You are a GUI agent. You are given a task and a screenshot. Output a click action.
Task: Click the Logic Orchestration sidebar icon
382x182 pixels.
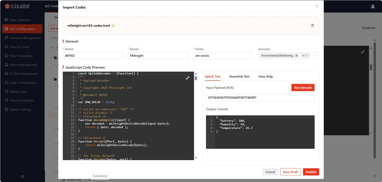[6, 82]
